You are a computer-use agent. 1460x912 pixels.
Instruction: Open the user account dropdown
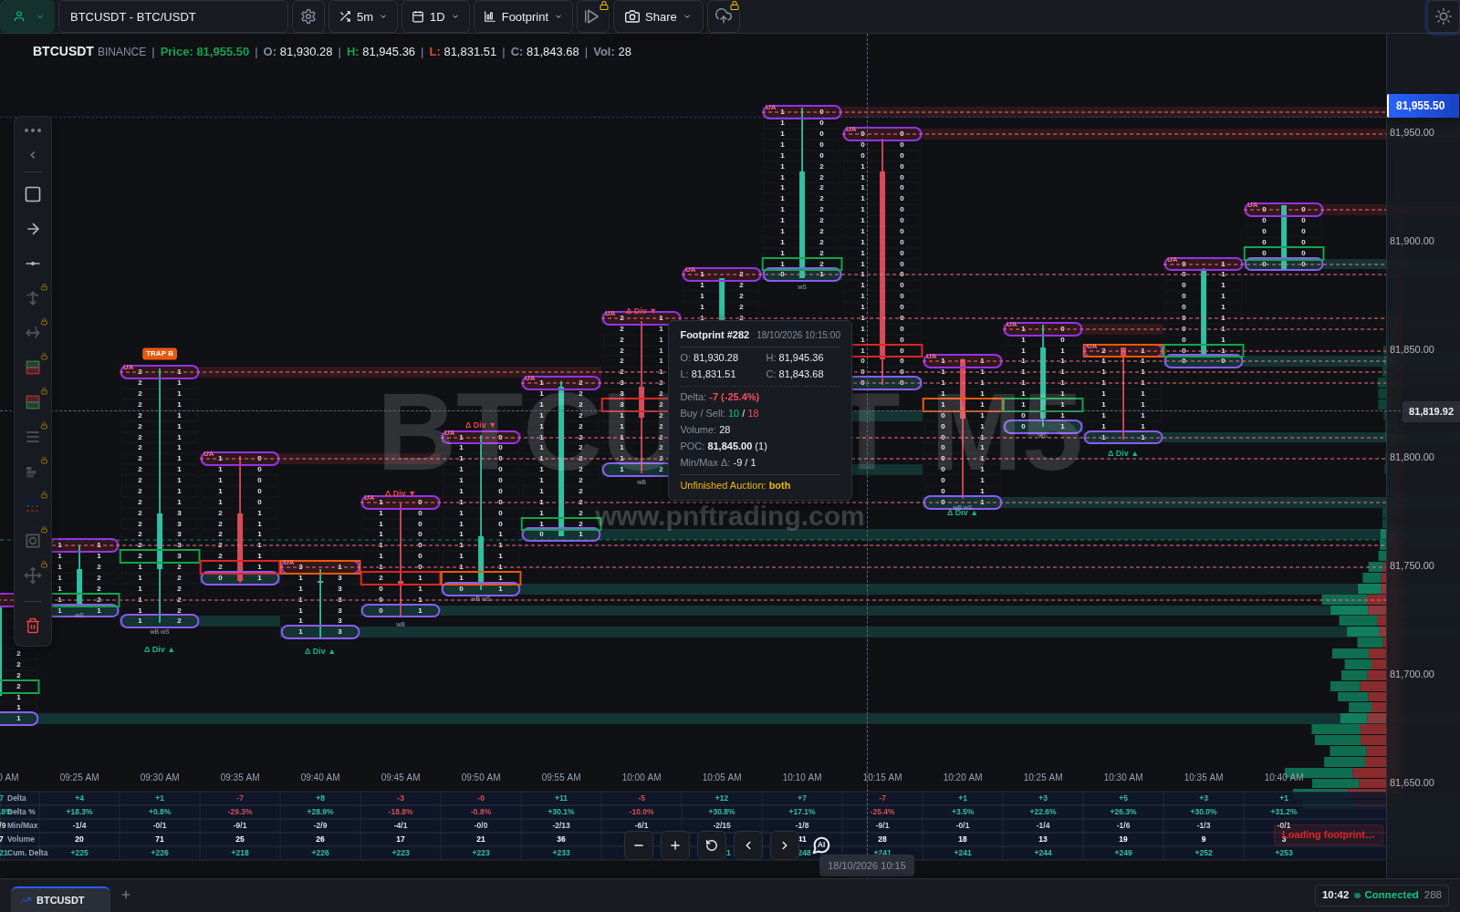pyautogui.click(x=27, y=16)
